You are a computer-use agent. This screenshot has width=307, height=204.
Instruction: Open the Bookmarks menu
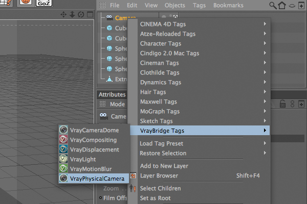click(x=228, y=5)
